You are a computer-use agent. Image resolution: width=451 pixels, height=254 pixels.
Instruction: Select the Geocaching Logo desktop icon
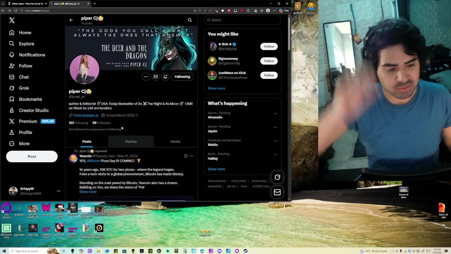click(6, 231)
